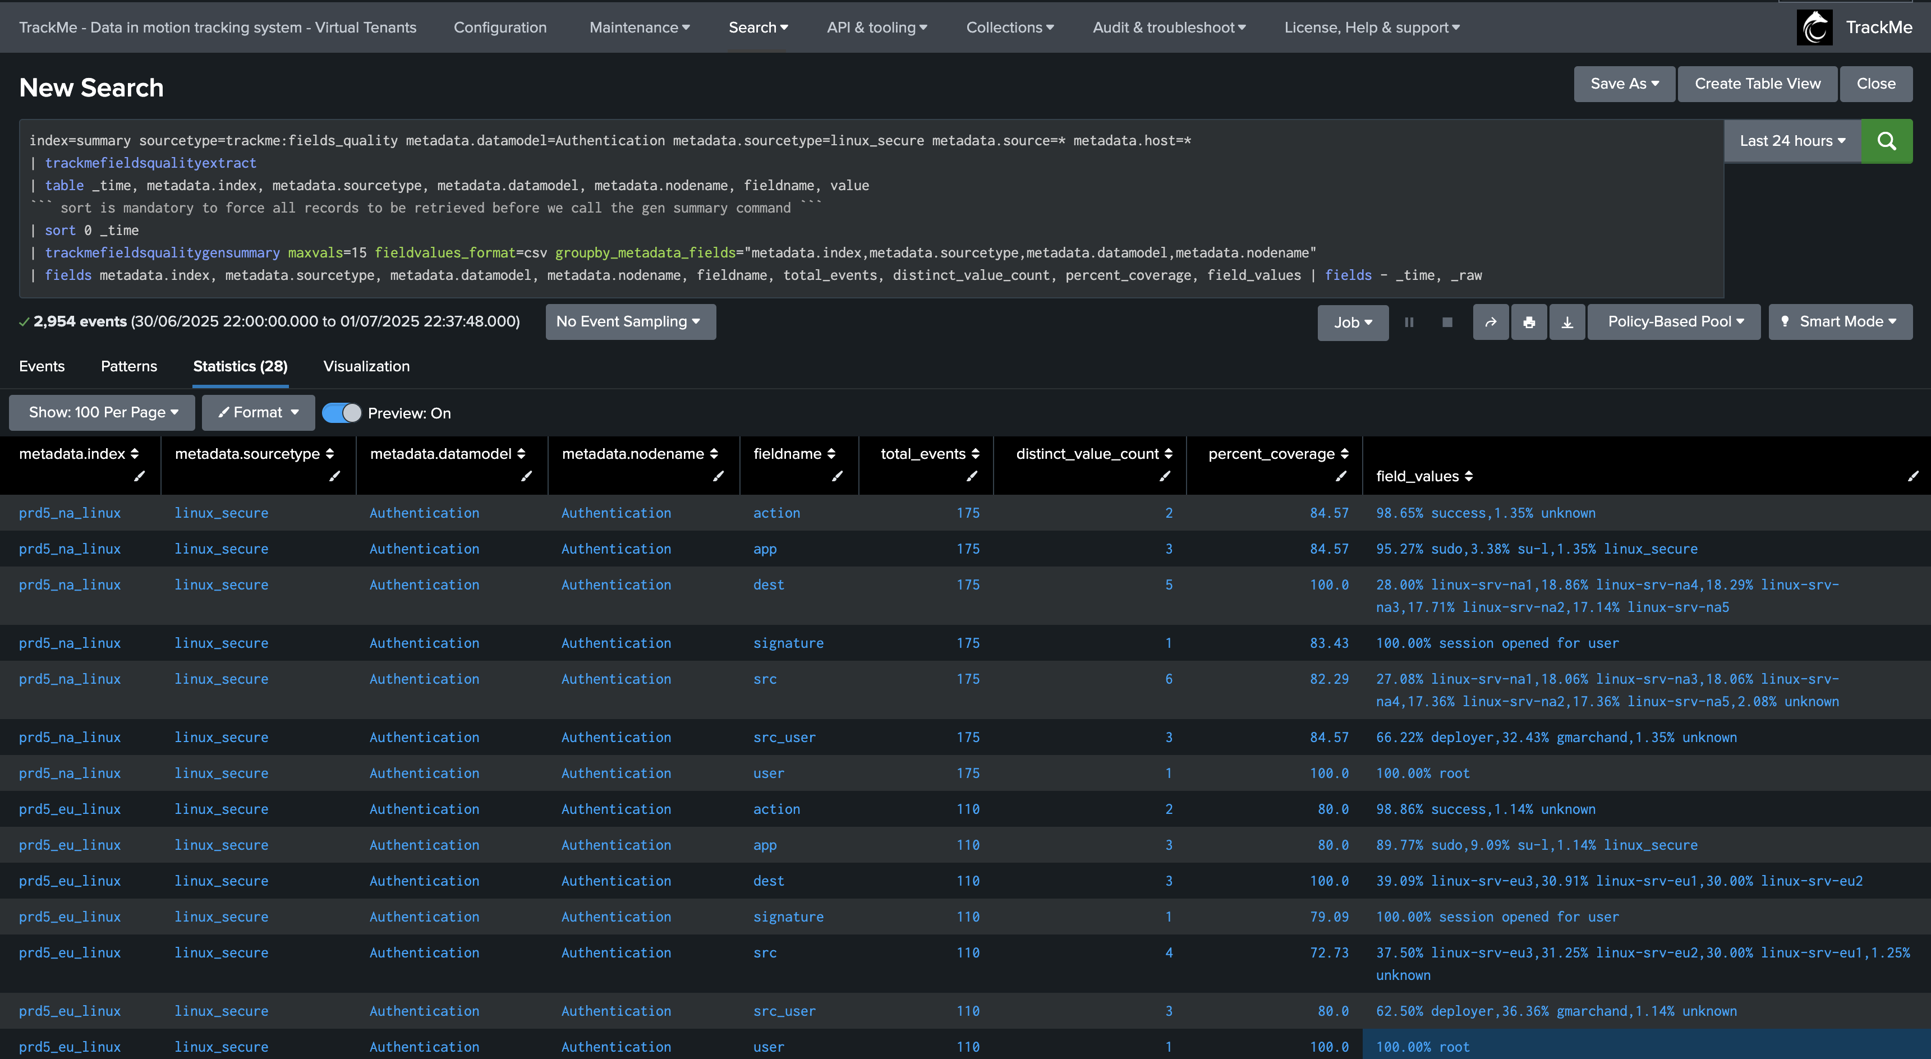Click the print results icon
Screen dimensions: 1931x1059
point(1528,323)
